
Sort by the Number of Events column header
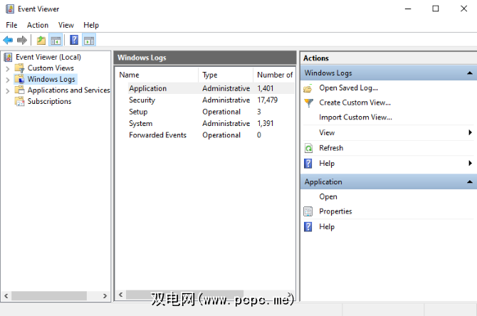274,75
